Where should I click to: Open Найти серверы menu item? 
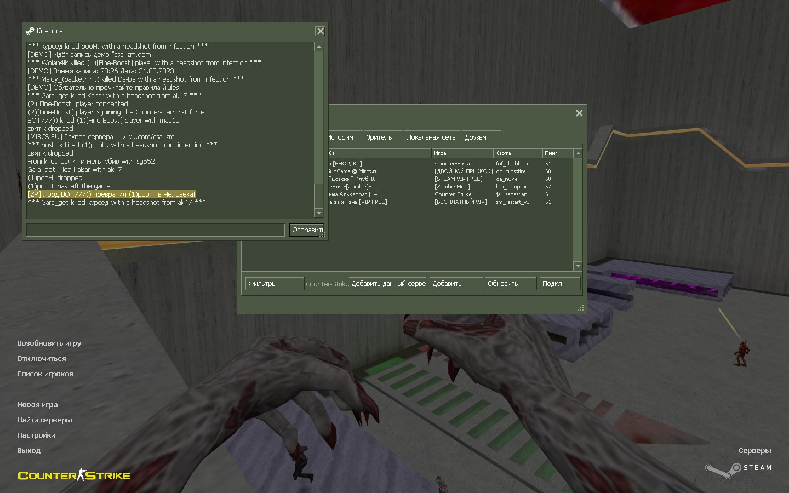(x=44, y=420)
